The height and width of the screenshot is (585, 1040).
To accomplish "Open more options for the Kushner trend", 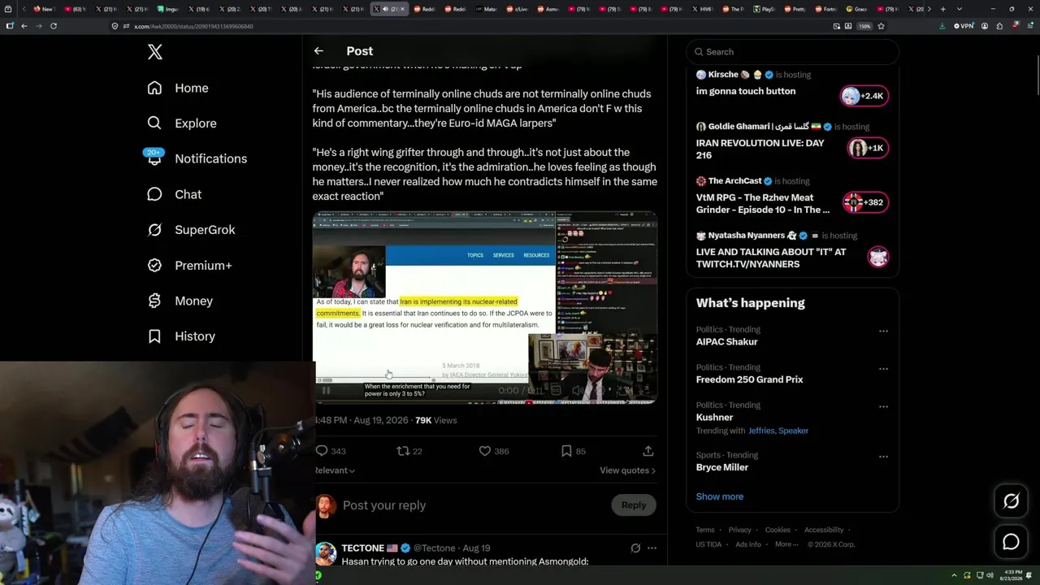I will tap(883, 406).
